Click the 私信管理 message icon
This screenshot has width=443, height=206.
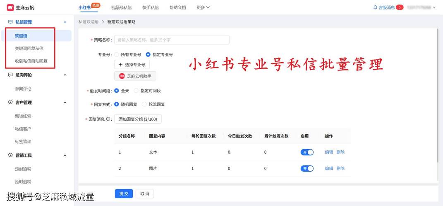pos(10,22)
